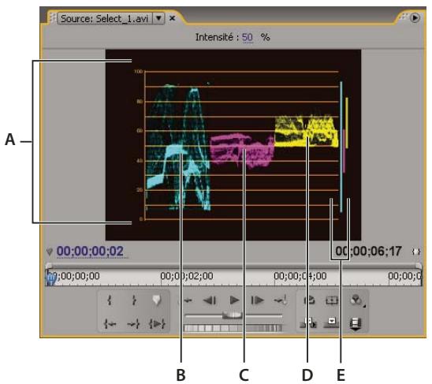The width and height of the screenshot is (432, 384).
Task: Go to next marker icon
Action: (281, 300)
